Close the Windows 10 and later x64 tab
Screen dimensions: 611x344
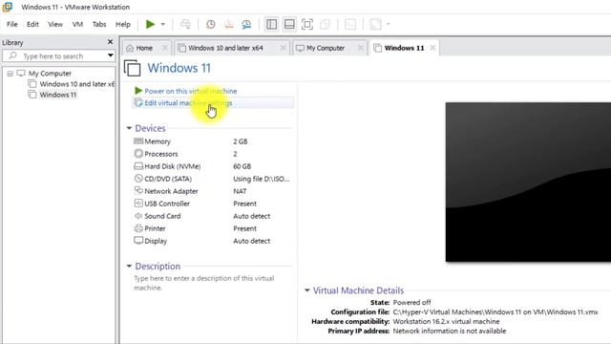pos(284,48)
